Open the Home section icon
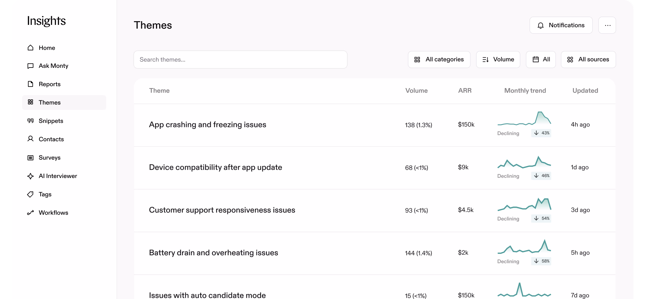Viewport: 645px width, 299px height. (30, 48)
